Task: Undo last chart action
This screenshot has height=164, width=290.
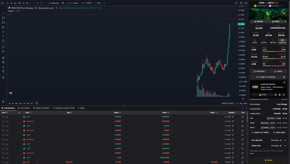Action: pos(104,3)
